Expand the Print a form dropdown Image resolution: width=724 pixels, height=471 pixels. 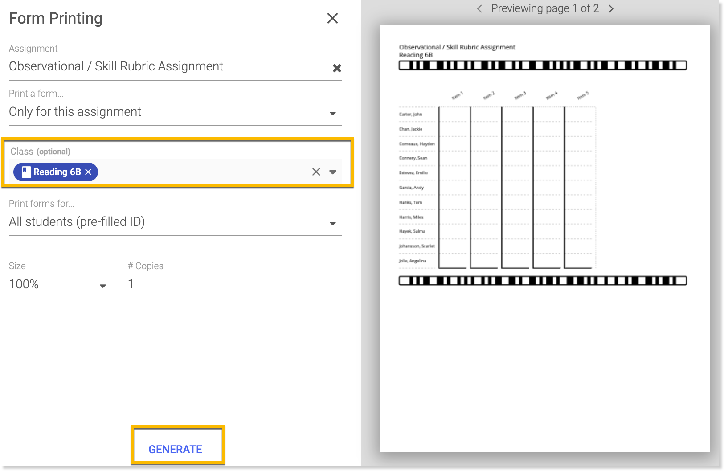(332, 114)
